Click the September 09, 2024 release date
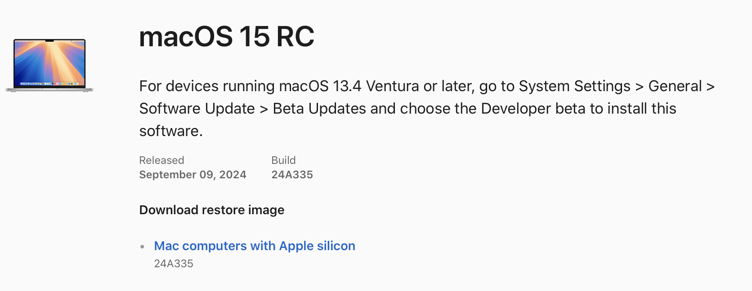 [x=192, y=175]
